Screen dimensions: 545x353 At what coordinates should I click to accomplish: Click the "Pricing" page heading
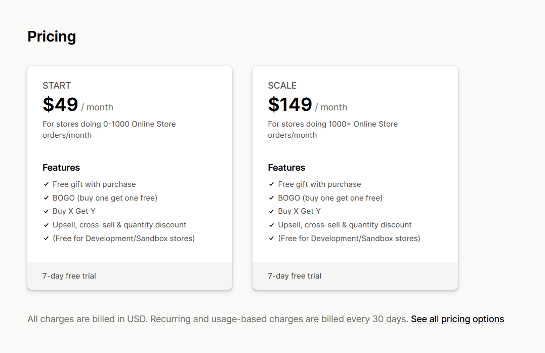click(x=52, y=36)
